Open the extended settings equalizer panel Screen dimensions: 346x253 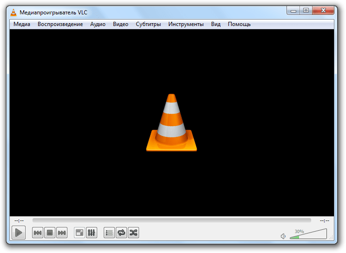pos(91,233)
